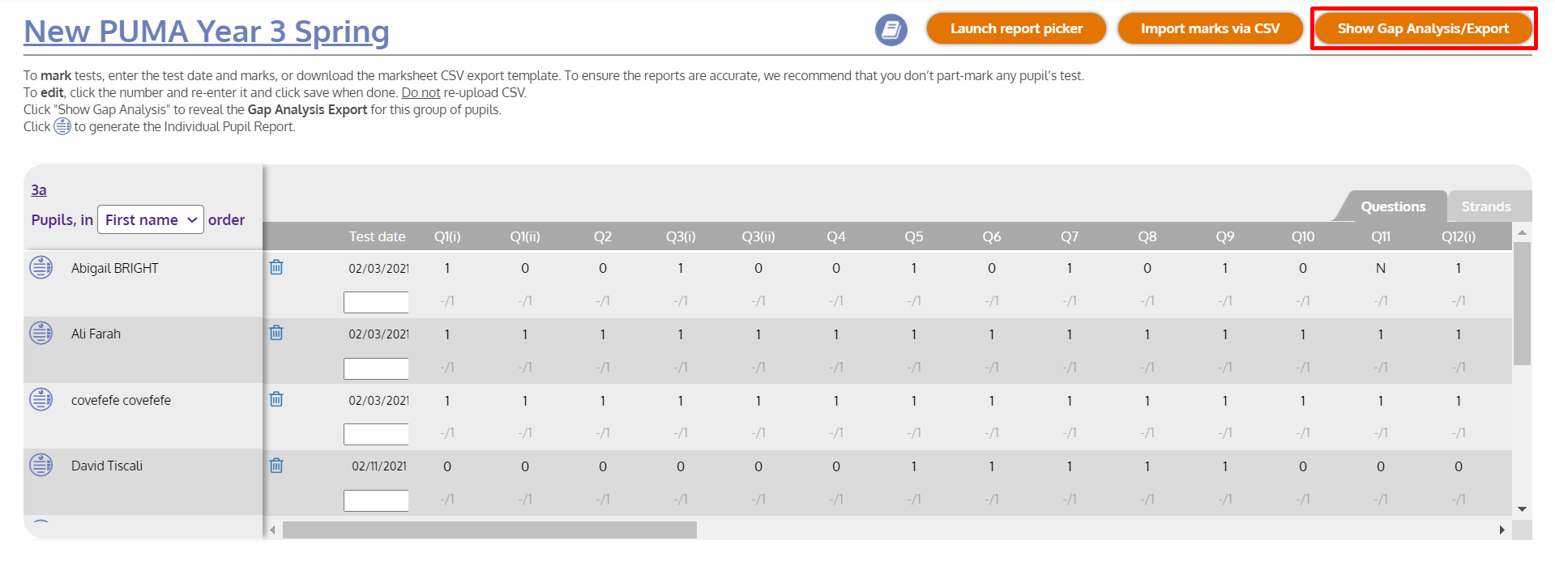Image resolution: width=1555 pixels, height=570 pixels.
Task: Delete Abigail BRIGHT's test marks with trash icon
Action: click(x=276, y=267)
